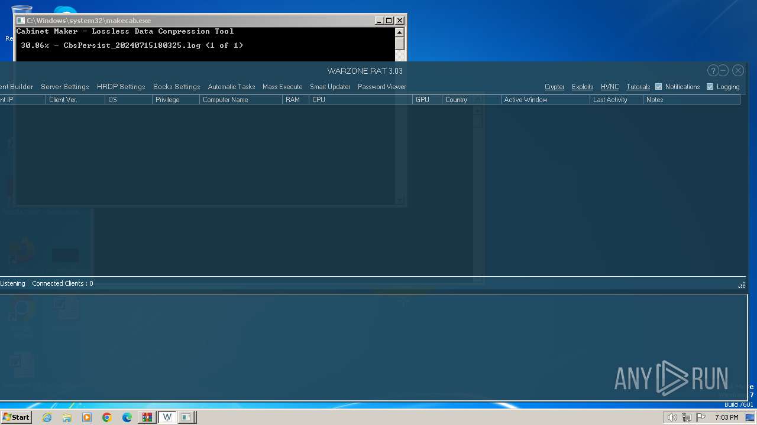Open the Automatic Tasks menu

[x=231, y=87]
